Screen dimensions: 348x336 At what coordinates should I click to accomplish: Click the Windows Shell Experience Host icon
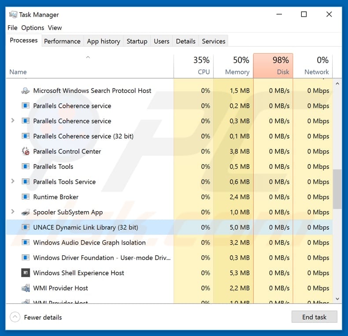26,273
